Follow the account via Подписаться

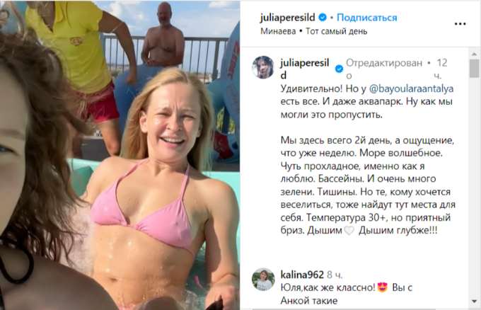[367, 18]
